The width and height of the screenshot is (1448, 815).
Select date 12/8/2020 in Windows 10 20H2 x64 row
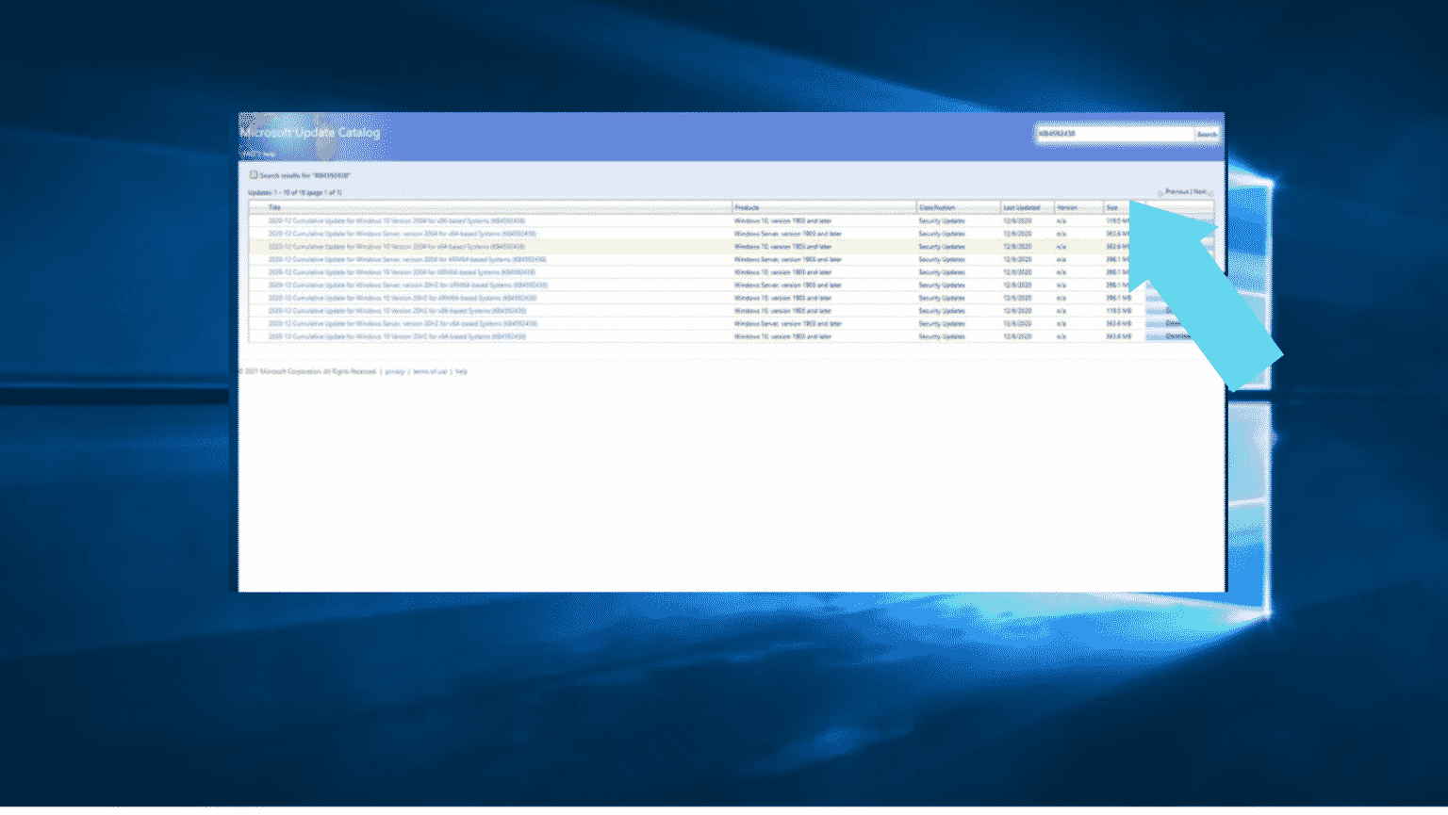point(1017,336)
